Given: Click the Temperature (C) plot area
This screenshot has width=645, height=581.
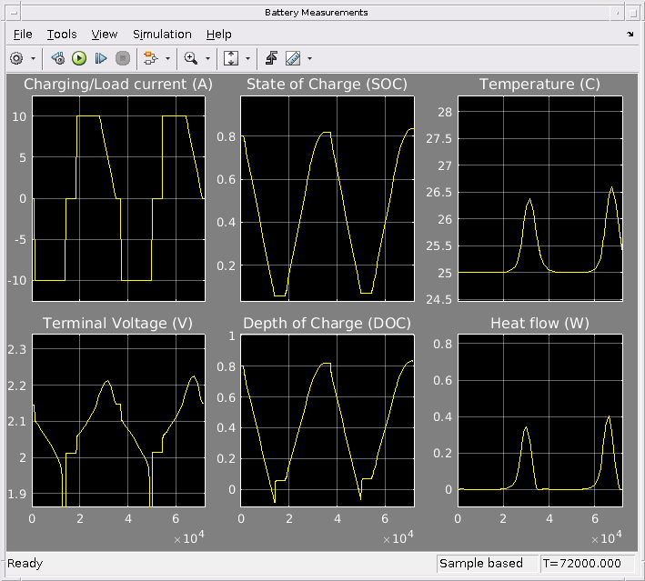Looking at the screenshot, I should (539, 197).
